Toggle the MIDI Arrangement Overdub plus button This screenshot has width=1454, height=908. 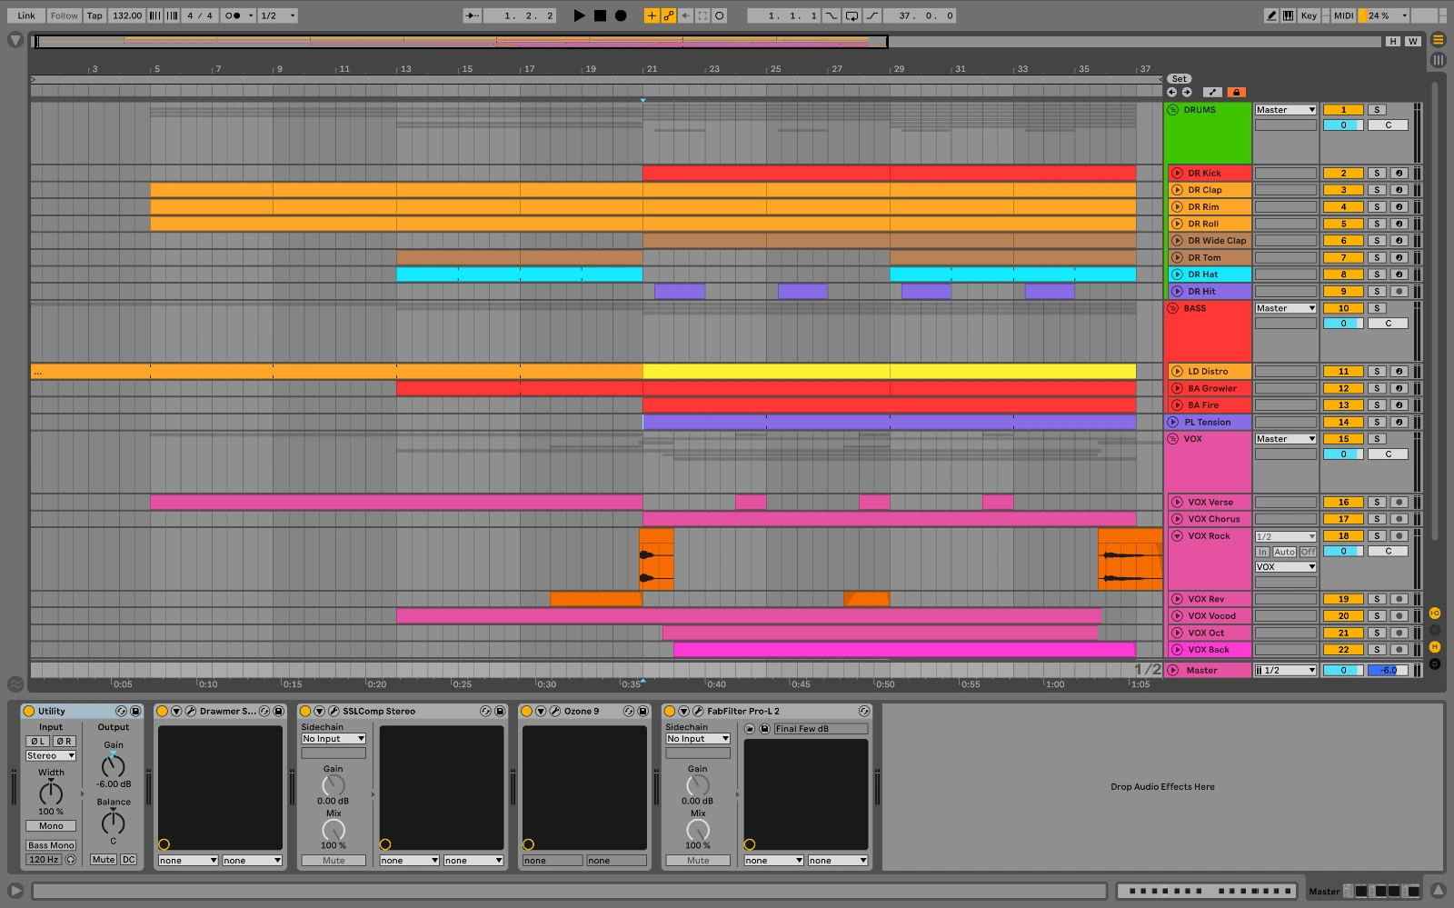click(652, 15)
